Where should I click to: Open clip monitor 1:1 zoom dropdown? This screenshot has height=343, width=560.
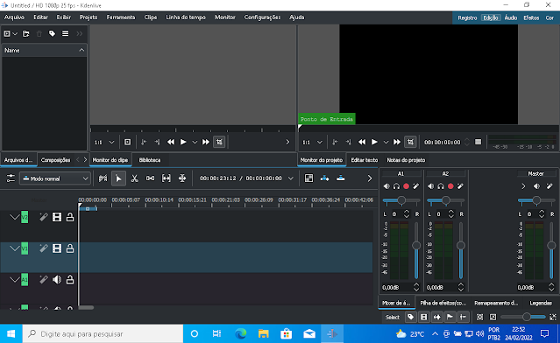pos(104,142)
